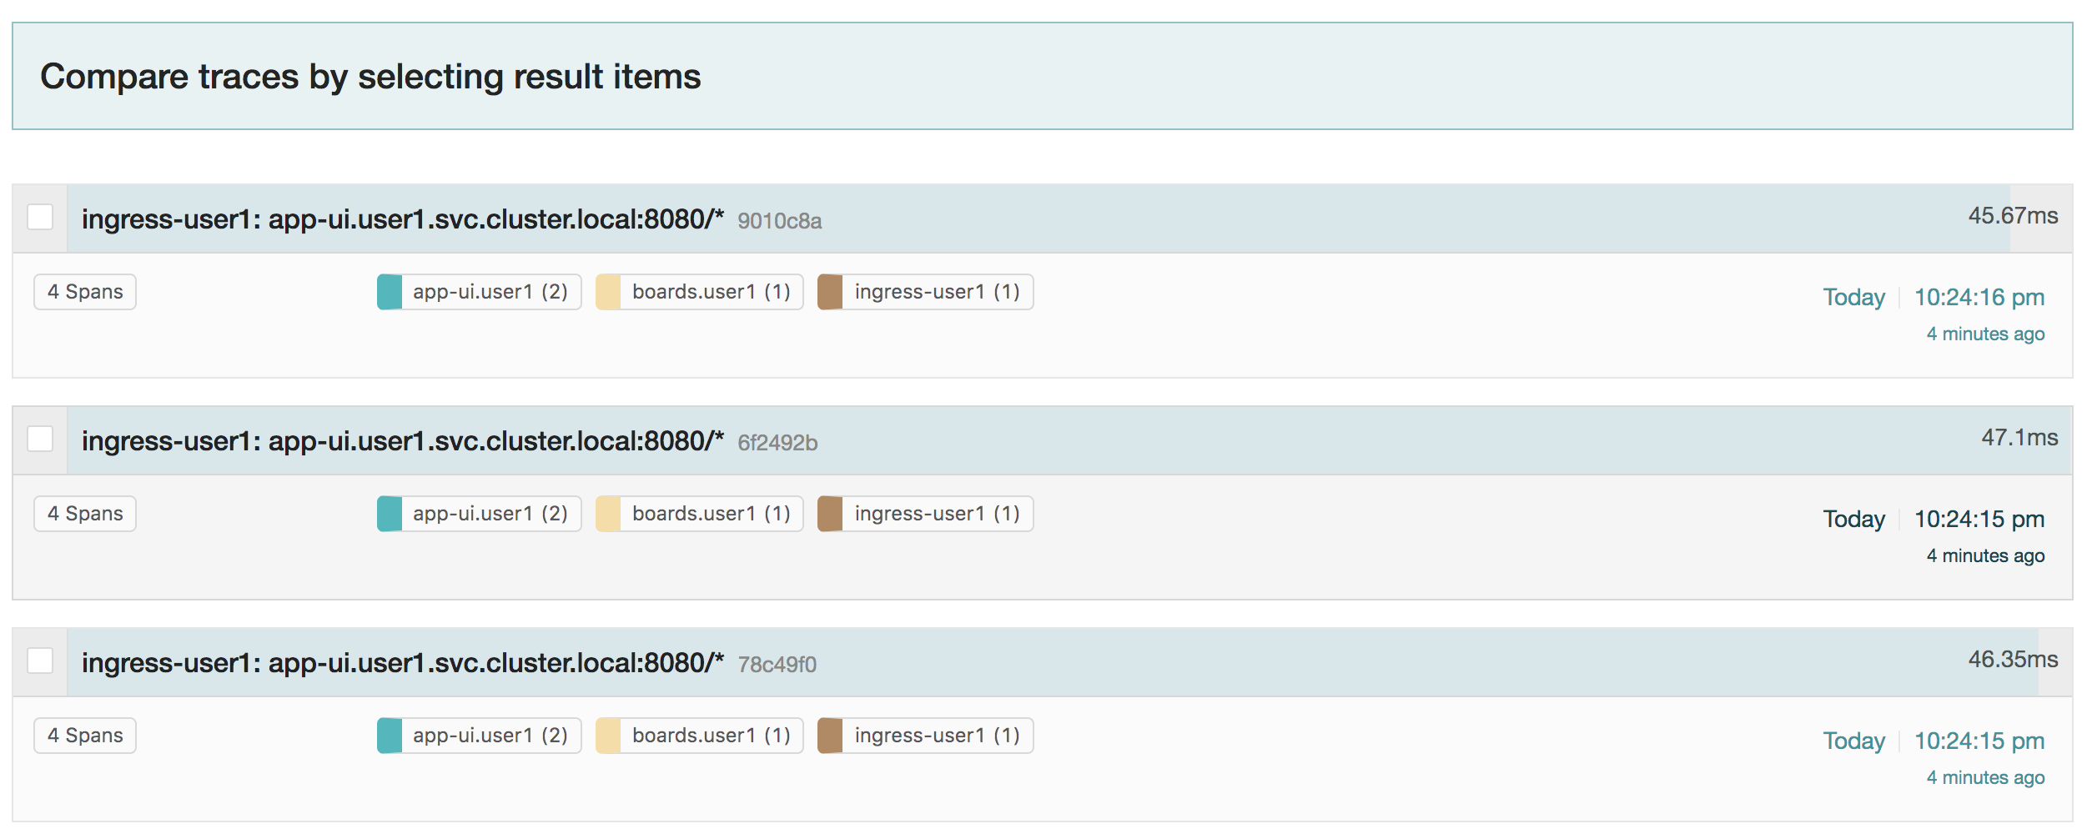Open trace 9010c8a title link
The width and height of the screenshot is (2092, 834).
[x=452, y=219]
